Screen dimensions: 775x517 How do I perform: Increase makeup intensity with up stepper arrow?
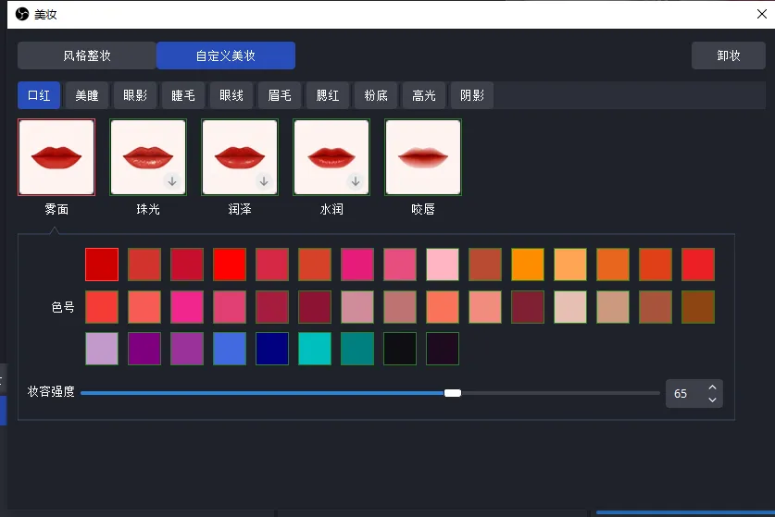pos(712,388)
